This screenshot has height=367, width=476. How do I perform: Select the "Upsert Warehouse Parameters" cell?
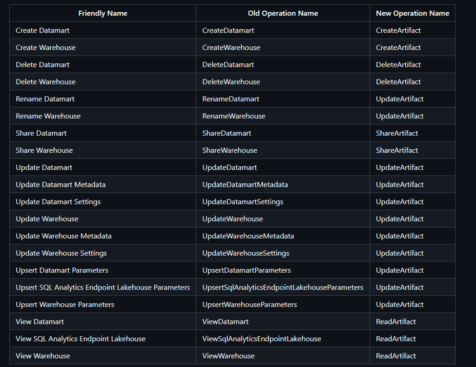click(65, 305)
